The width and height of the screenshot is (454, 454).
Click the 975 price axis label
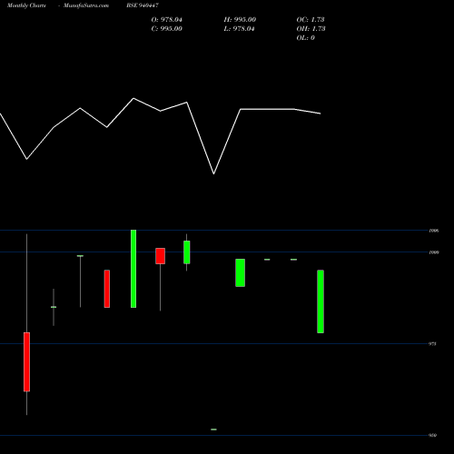433,344
